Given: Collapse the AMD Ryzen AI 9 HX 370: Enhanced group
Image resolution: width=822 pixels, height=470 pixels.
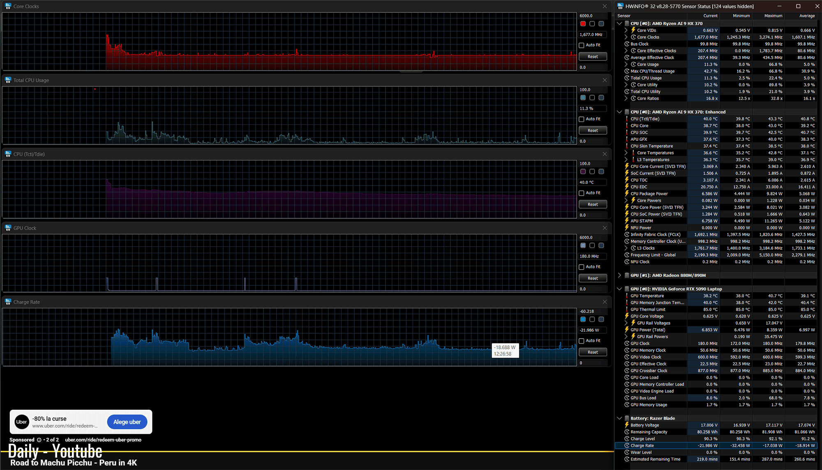Looking at the screenshot, I should [619, 112].
